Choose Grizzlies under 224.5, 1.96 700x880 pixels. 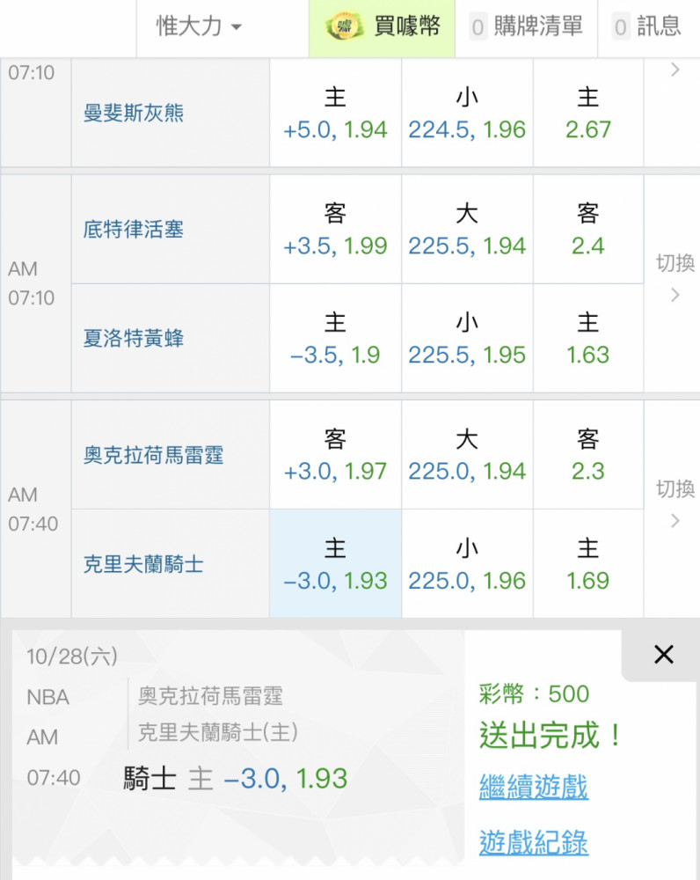point(467,114)
